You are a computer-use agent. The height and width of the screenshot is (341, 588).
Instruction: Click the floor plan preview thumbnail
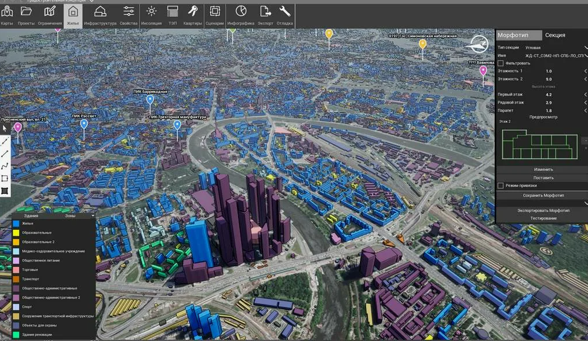pos(539,144)
